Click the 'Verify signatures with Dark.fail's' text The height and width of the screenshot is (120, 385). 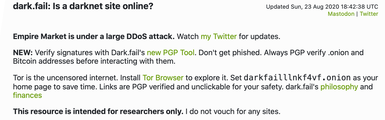90,53
